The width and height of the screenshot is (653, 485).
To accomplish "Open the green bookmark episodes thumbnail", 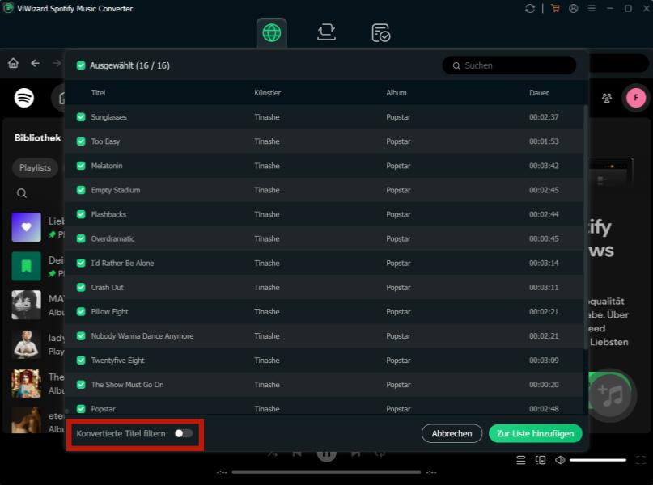I will 26,266.
